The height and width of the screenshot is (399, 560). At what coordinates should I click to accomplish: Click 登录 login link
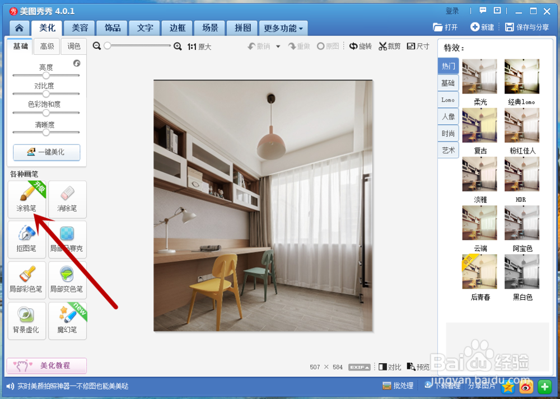tap(452, 11)
